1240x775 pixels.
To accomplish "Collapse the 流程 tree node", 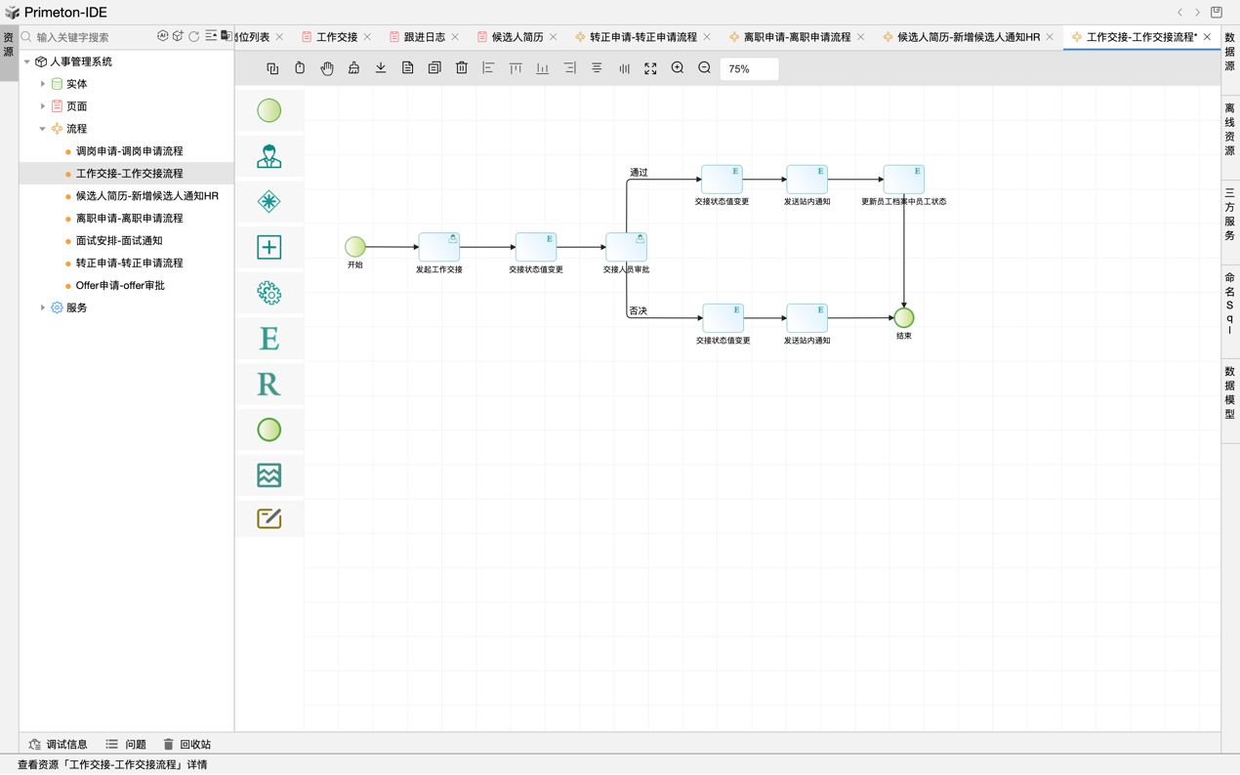I will coord(43,129).
